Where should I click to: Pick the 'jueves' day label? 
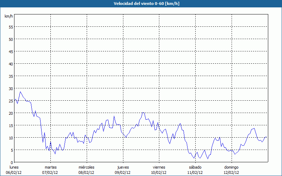tap(123, 167)
